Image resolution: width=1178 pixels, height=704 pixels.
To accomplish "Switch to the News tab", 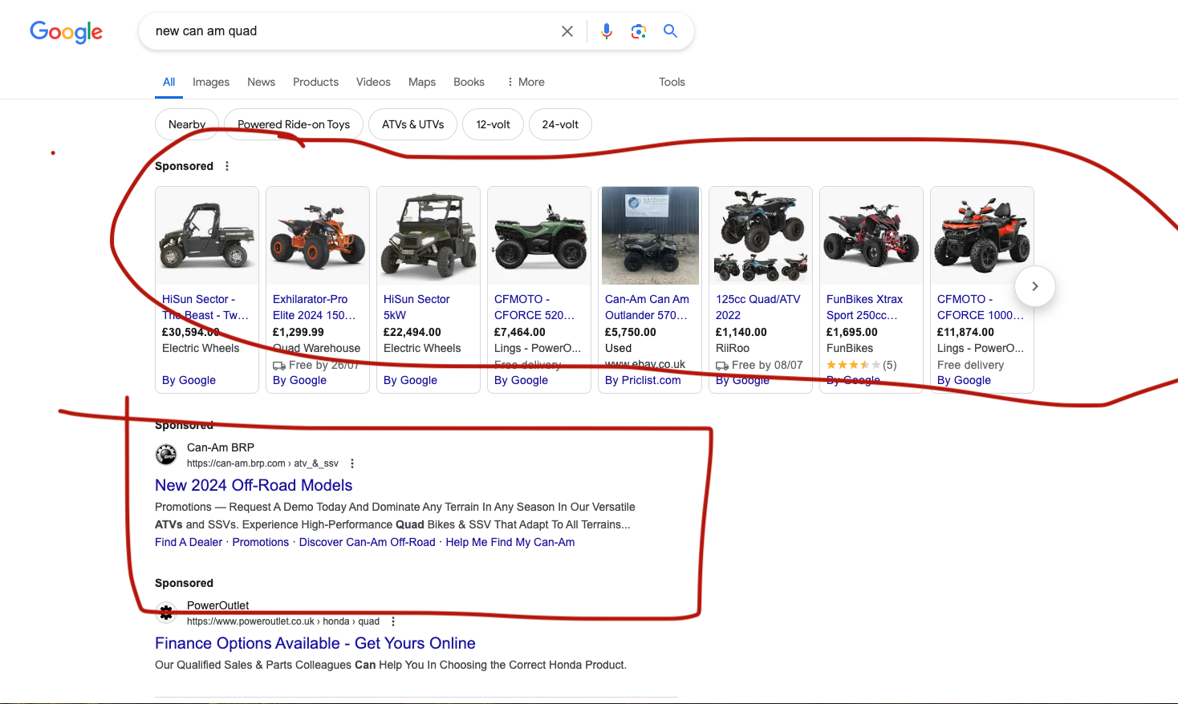I will pyautogui.click(x=261, y=82).
